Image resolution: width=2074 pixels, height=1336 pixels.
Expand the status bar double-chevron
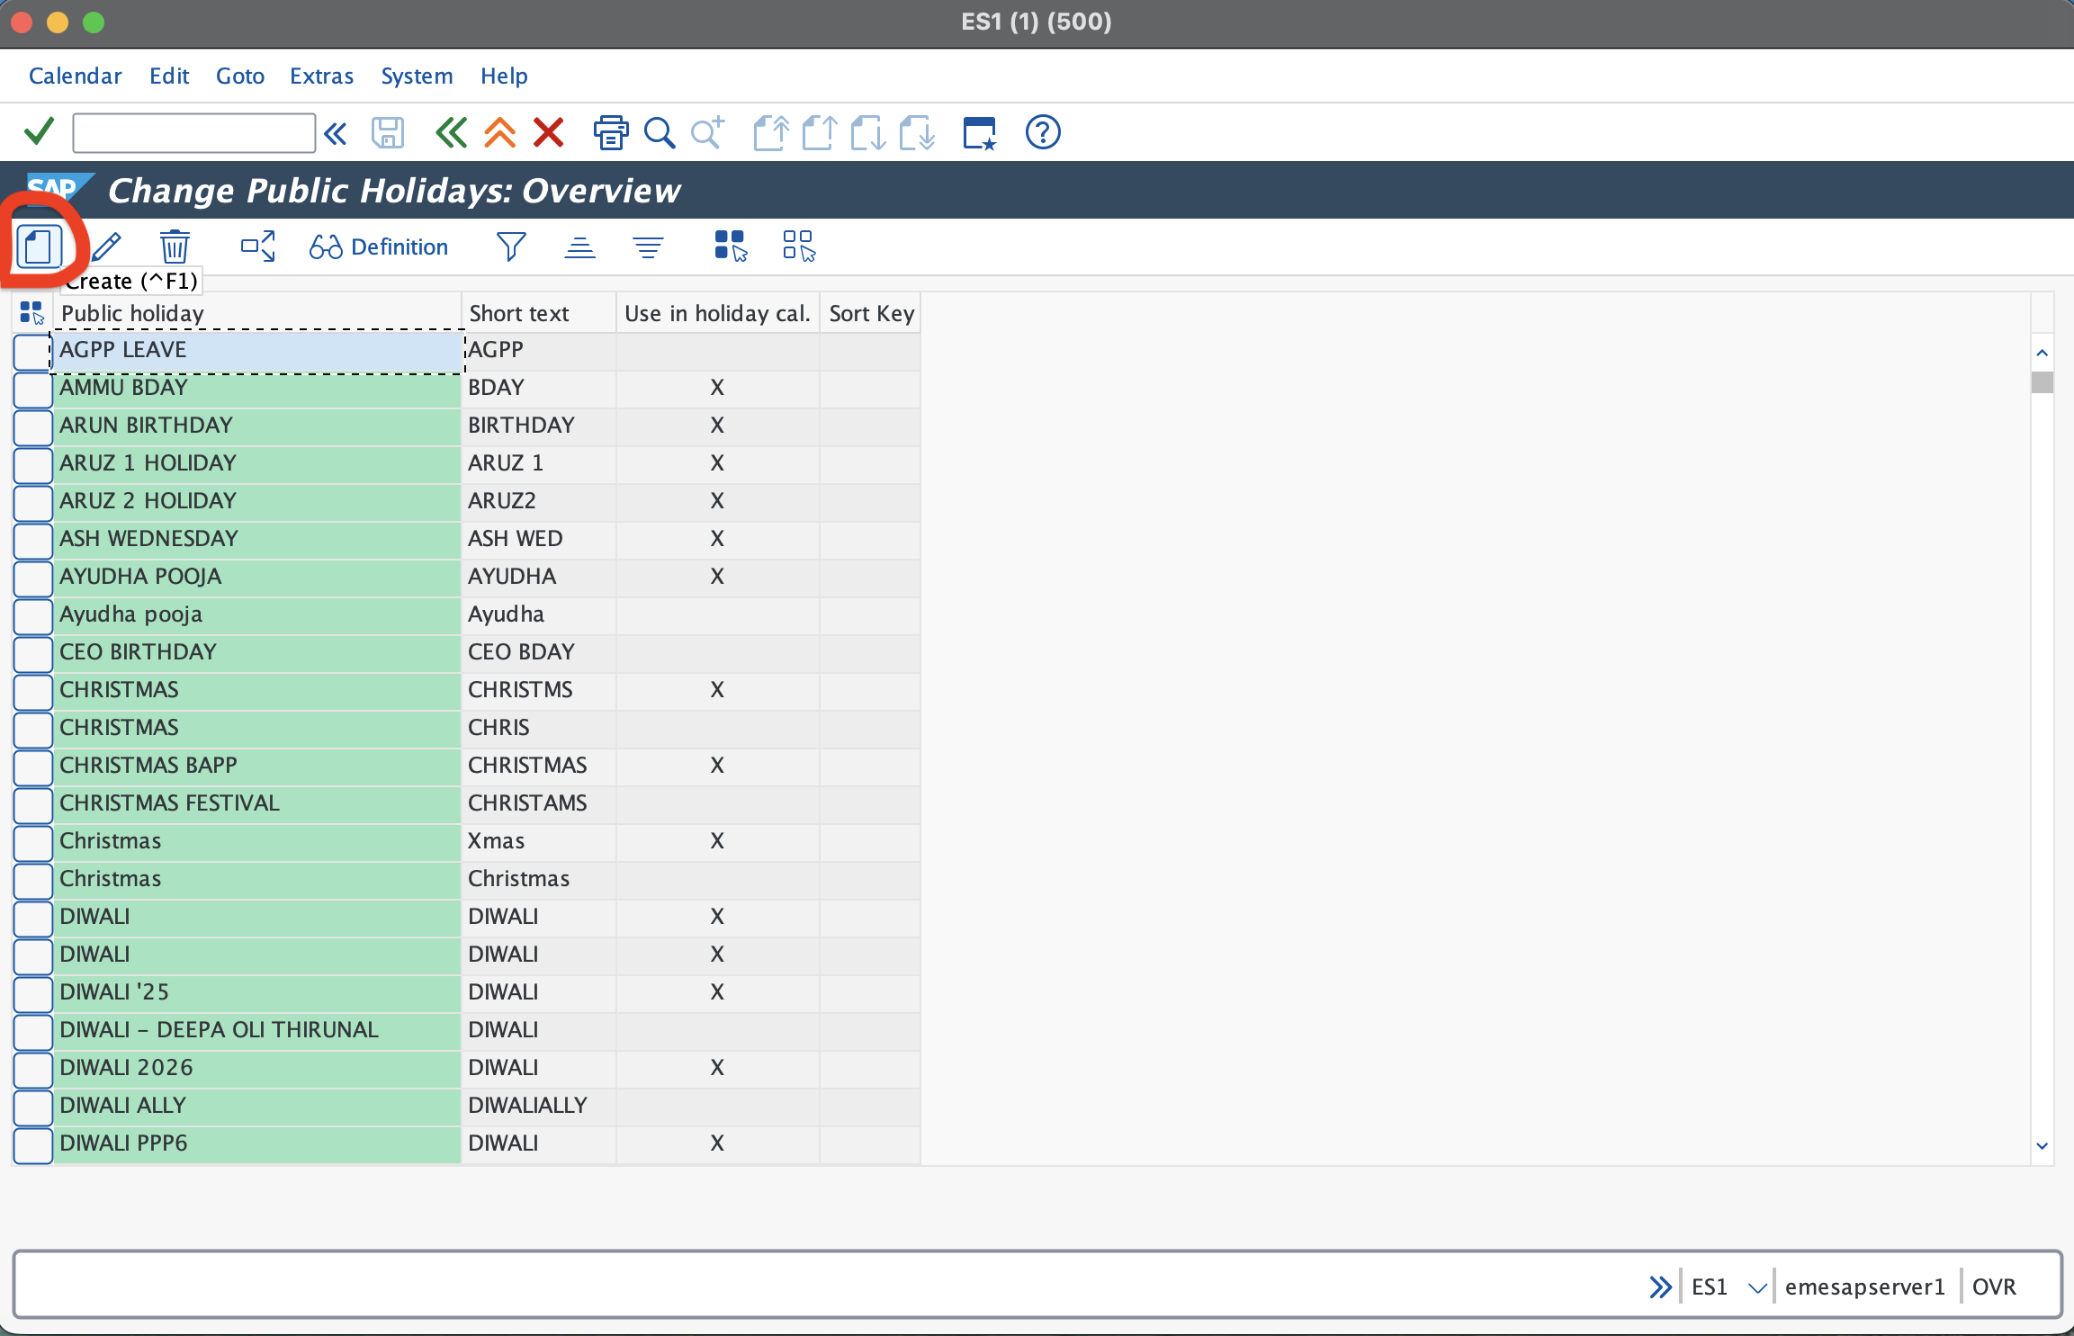point(1660,1287)
